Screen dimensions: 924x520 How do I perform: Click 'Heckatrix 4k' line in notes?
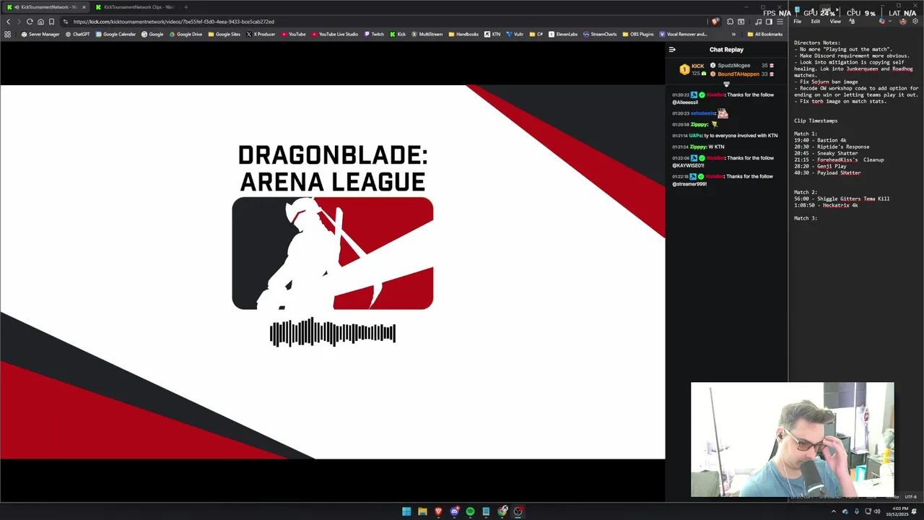click(826, 205)
